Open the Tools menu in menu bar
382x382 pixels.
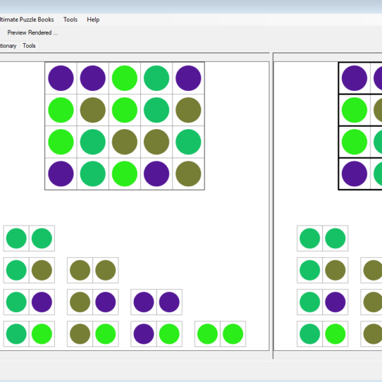click(x=70, y=20)
